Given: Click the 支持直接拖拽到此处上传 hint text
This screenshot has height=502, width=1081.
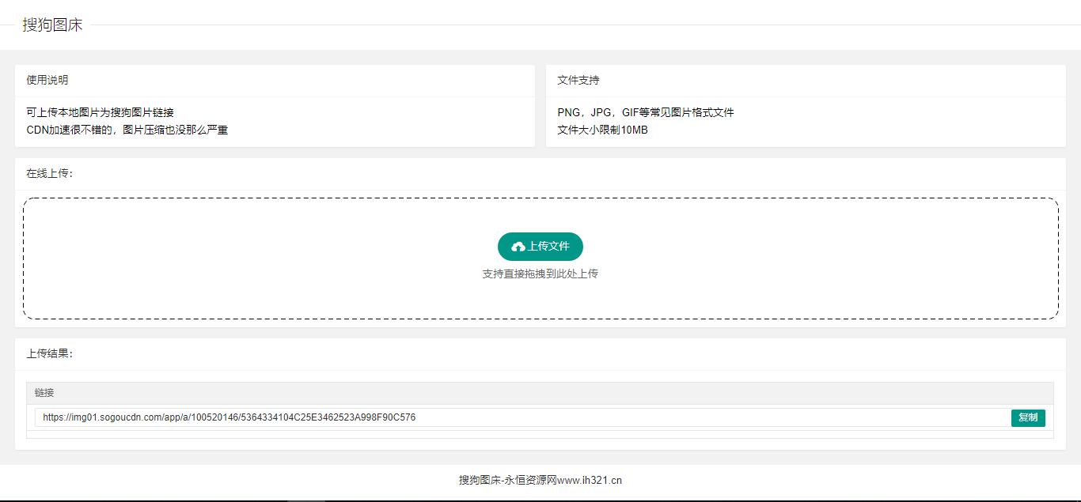Looking at the screenshot, I should tap(540, 274).
